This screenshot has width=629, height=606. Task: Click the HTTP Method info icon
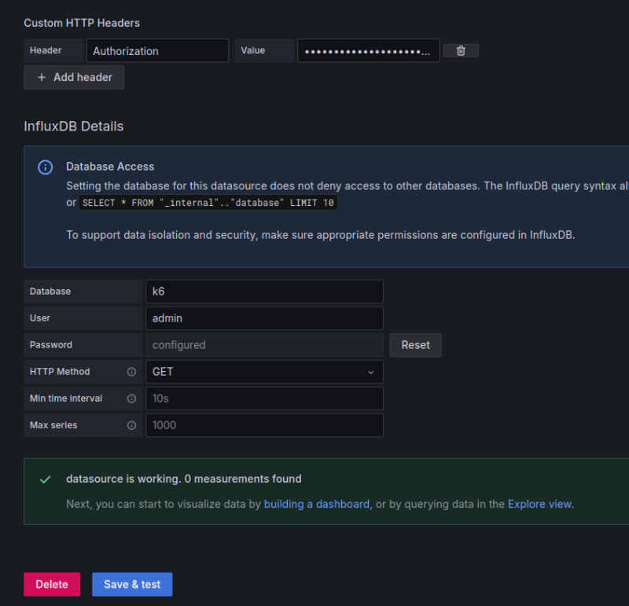point(131,372)
